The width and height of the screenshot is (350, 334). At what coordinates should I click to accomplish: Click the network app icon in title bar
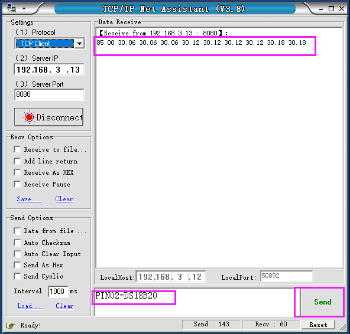point(11,8)
